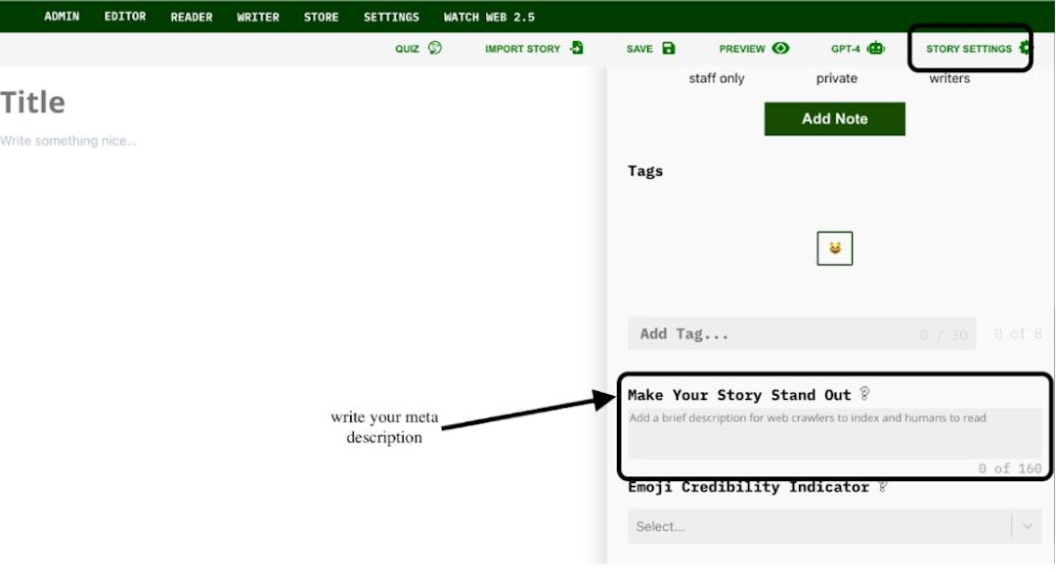1056x572 pixels.
Task: Choose the 'writers' note visibility option
Action: (x=949, y=78)
